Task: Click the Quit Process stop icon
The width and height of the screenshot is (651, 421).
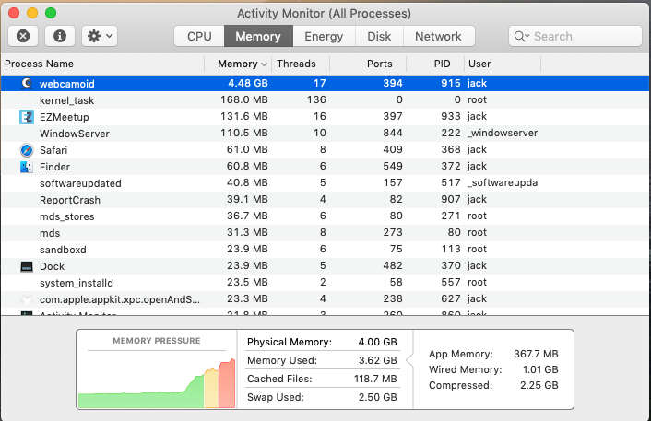Action: click(x=23, y=36)
